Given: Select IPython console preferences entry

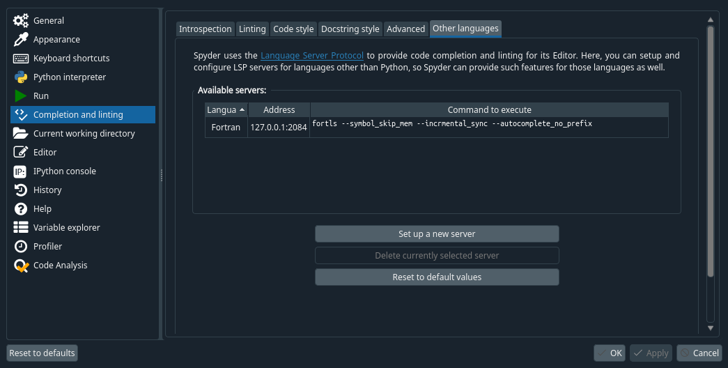Looking at the screenshot, I should coord(83,171).
